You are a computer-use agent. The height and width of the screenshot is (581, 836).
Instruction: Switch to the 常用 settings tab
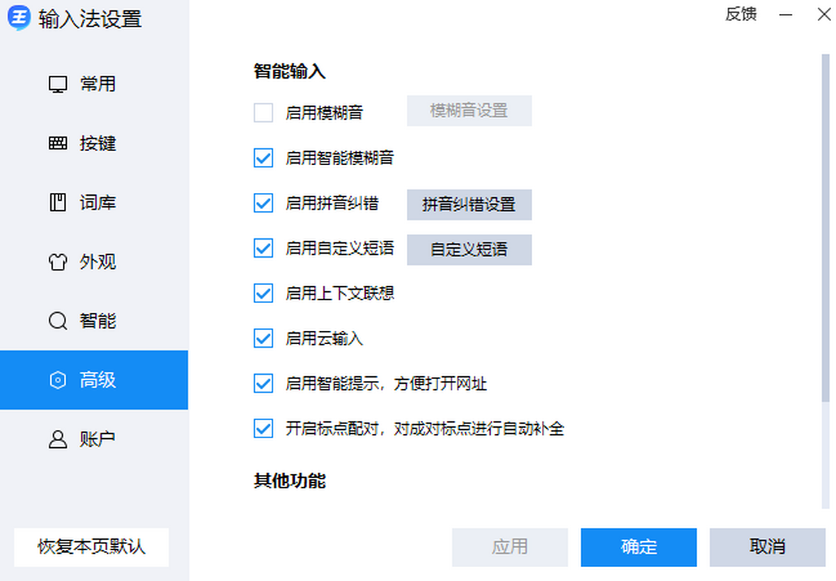click(x=94, y=84)
